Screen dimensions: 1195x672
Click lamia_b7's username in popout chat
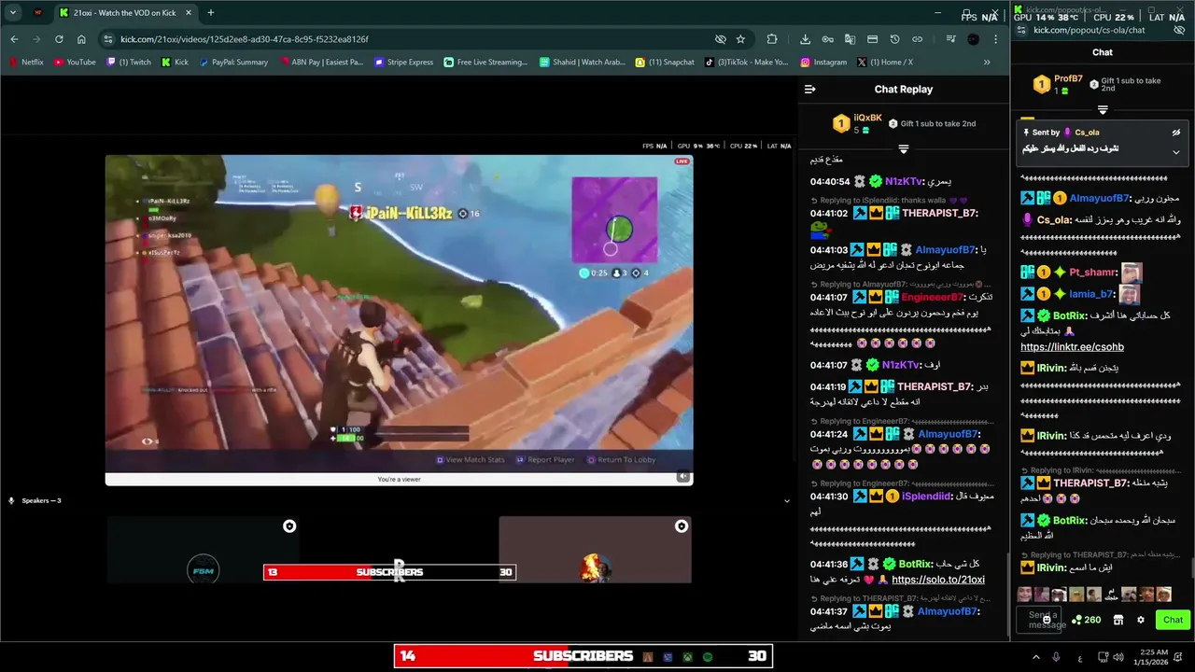1090,294
